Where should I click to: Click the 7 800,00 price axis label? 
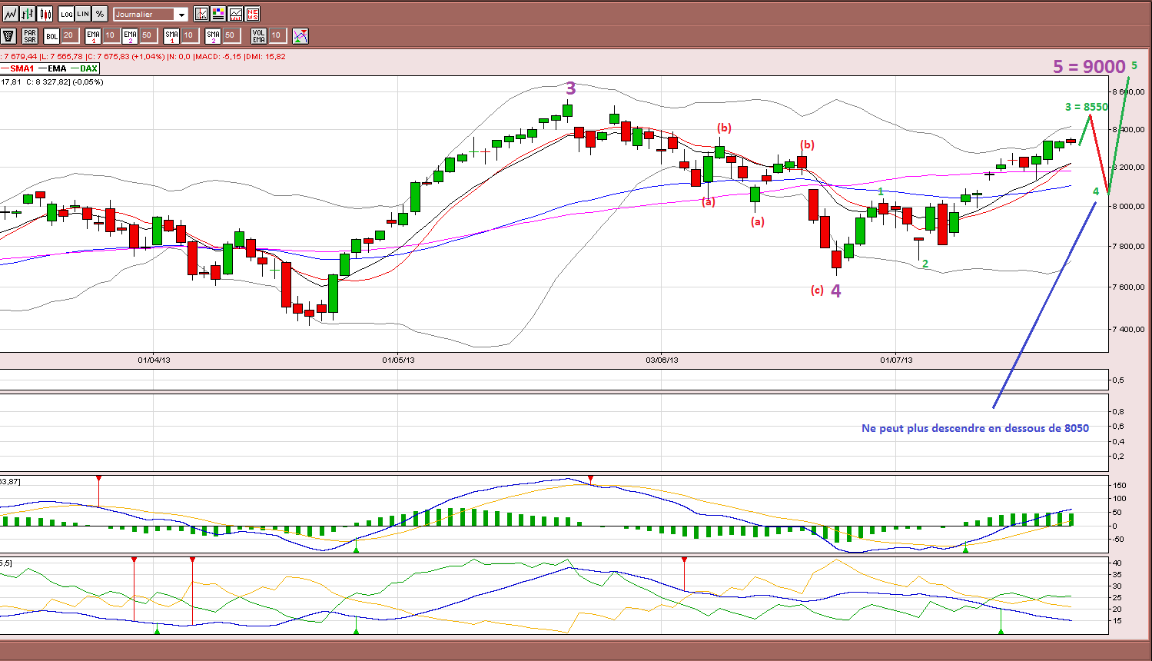pos(1130,246)
